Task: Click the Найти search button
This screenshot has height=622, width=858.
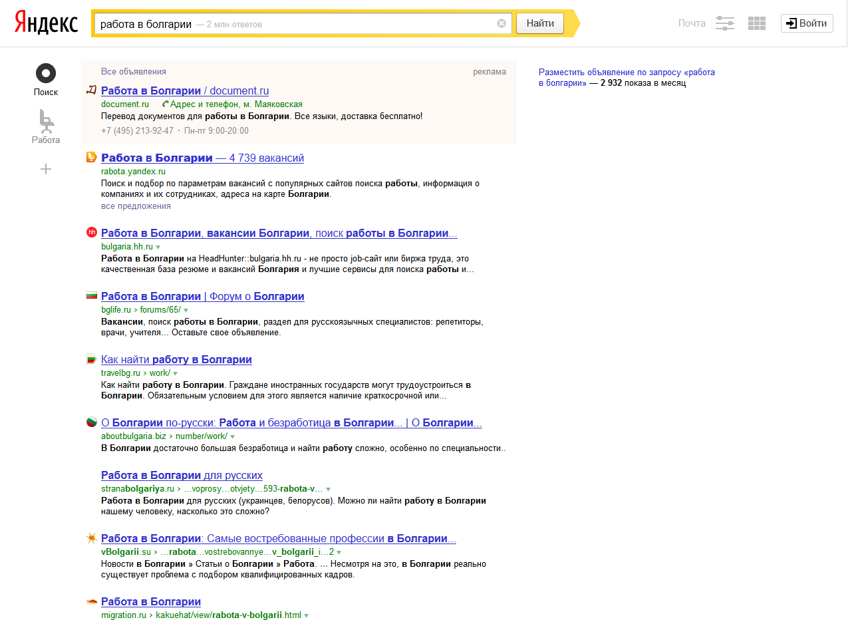Action: 540,23
